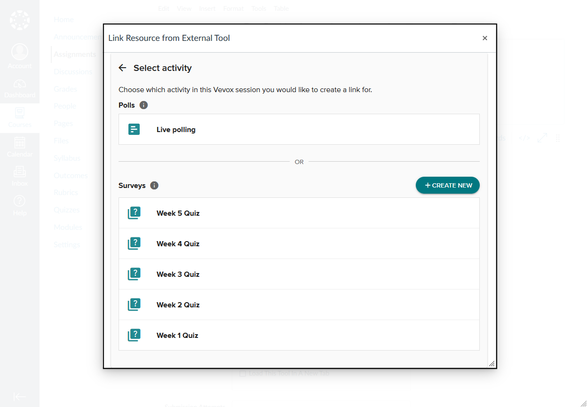
Task: Click the Week 3 Quiz survey icon
Action: (x=134, y=274)
